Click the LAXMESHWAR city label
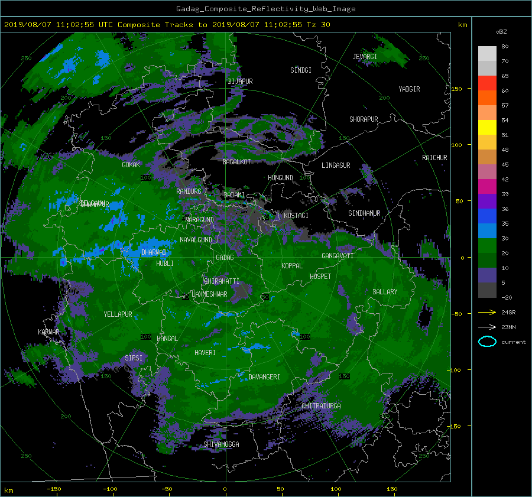The image size is (532, 497). pyautogui.click(x=209, y=294)
